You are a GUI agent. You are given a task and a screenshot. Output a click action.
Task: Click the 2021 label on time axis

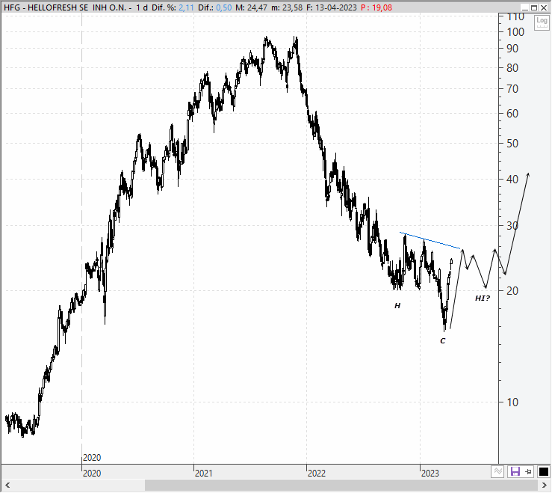click(203, 474)
